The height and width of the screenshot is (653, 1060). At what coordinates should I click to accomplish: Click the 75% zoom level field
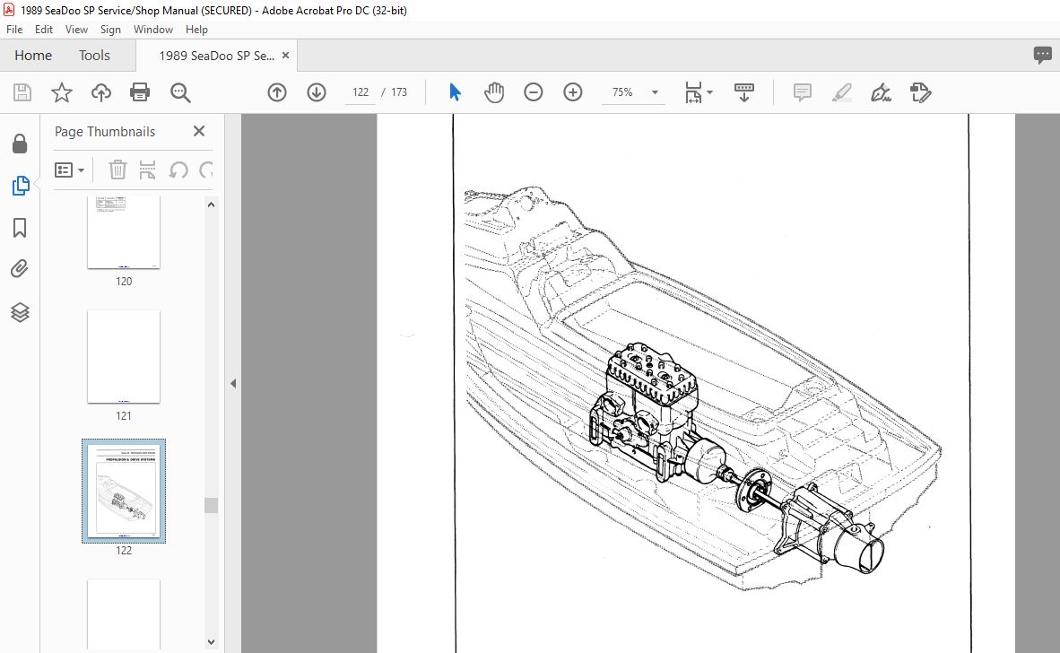[x=623, y=92]
